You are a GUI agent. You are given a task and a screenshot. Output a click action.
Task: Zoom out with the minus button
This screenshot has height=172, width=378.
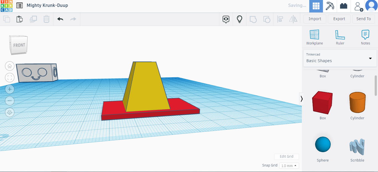tap(10, 101)
